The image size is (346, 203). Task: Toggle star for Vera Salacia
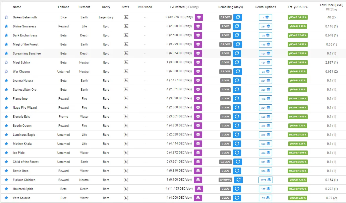[x=6, y=198]
